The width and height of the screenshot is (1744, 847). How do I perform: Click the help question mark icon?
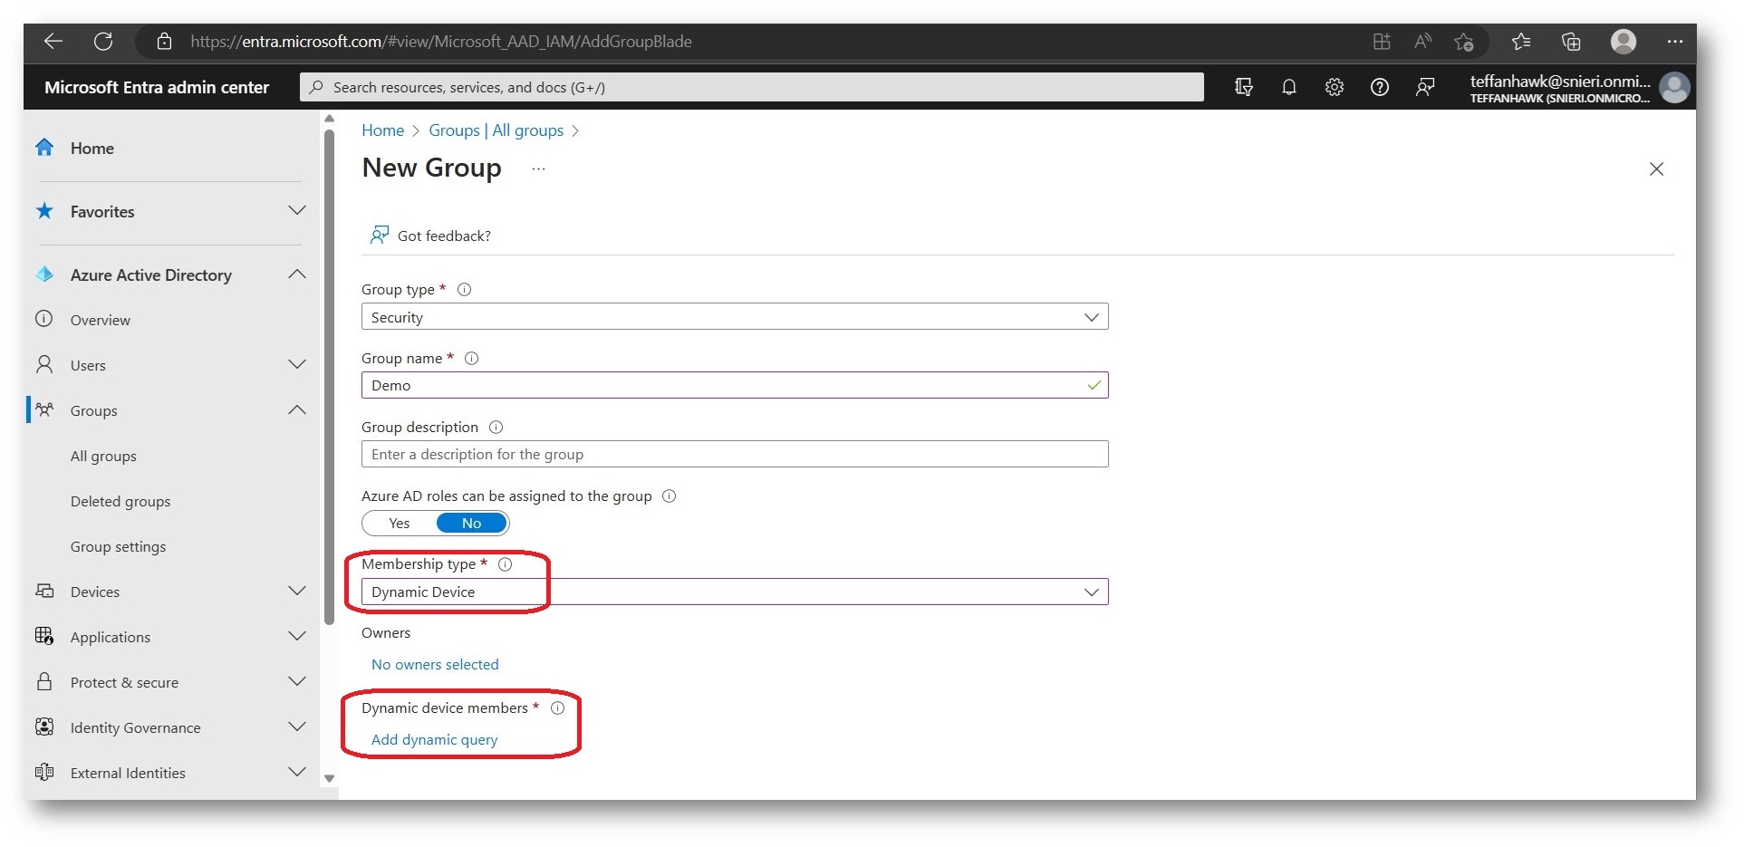click(1379, 87)
